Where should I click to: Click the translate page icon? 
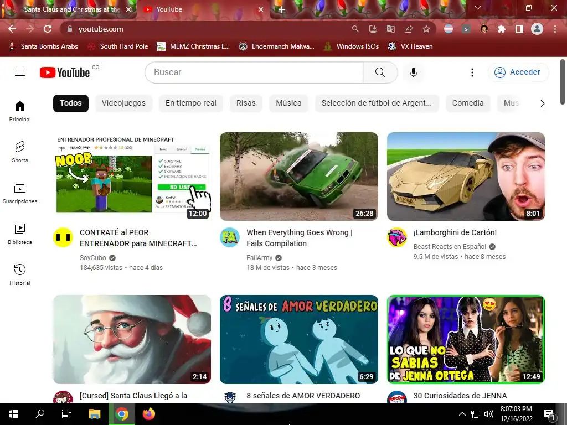click(390, 29)
